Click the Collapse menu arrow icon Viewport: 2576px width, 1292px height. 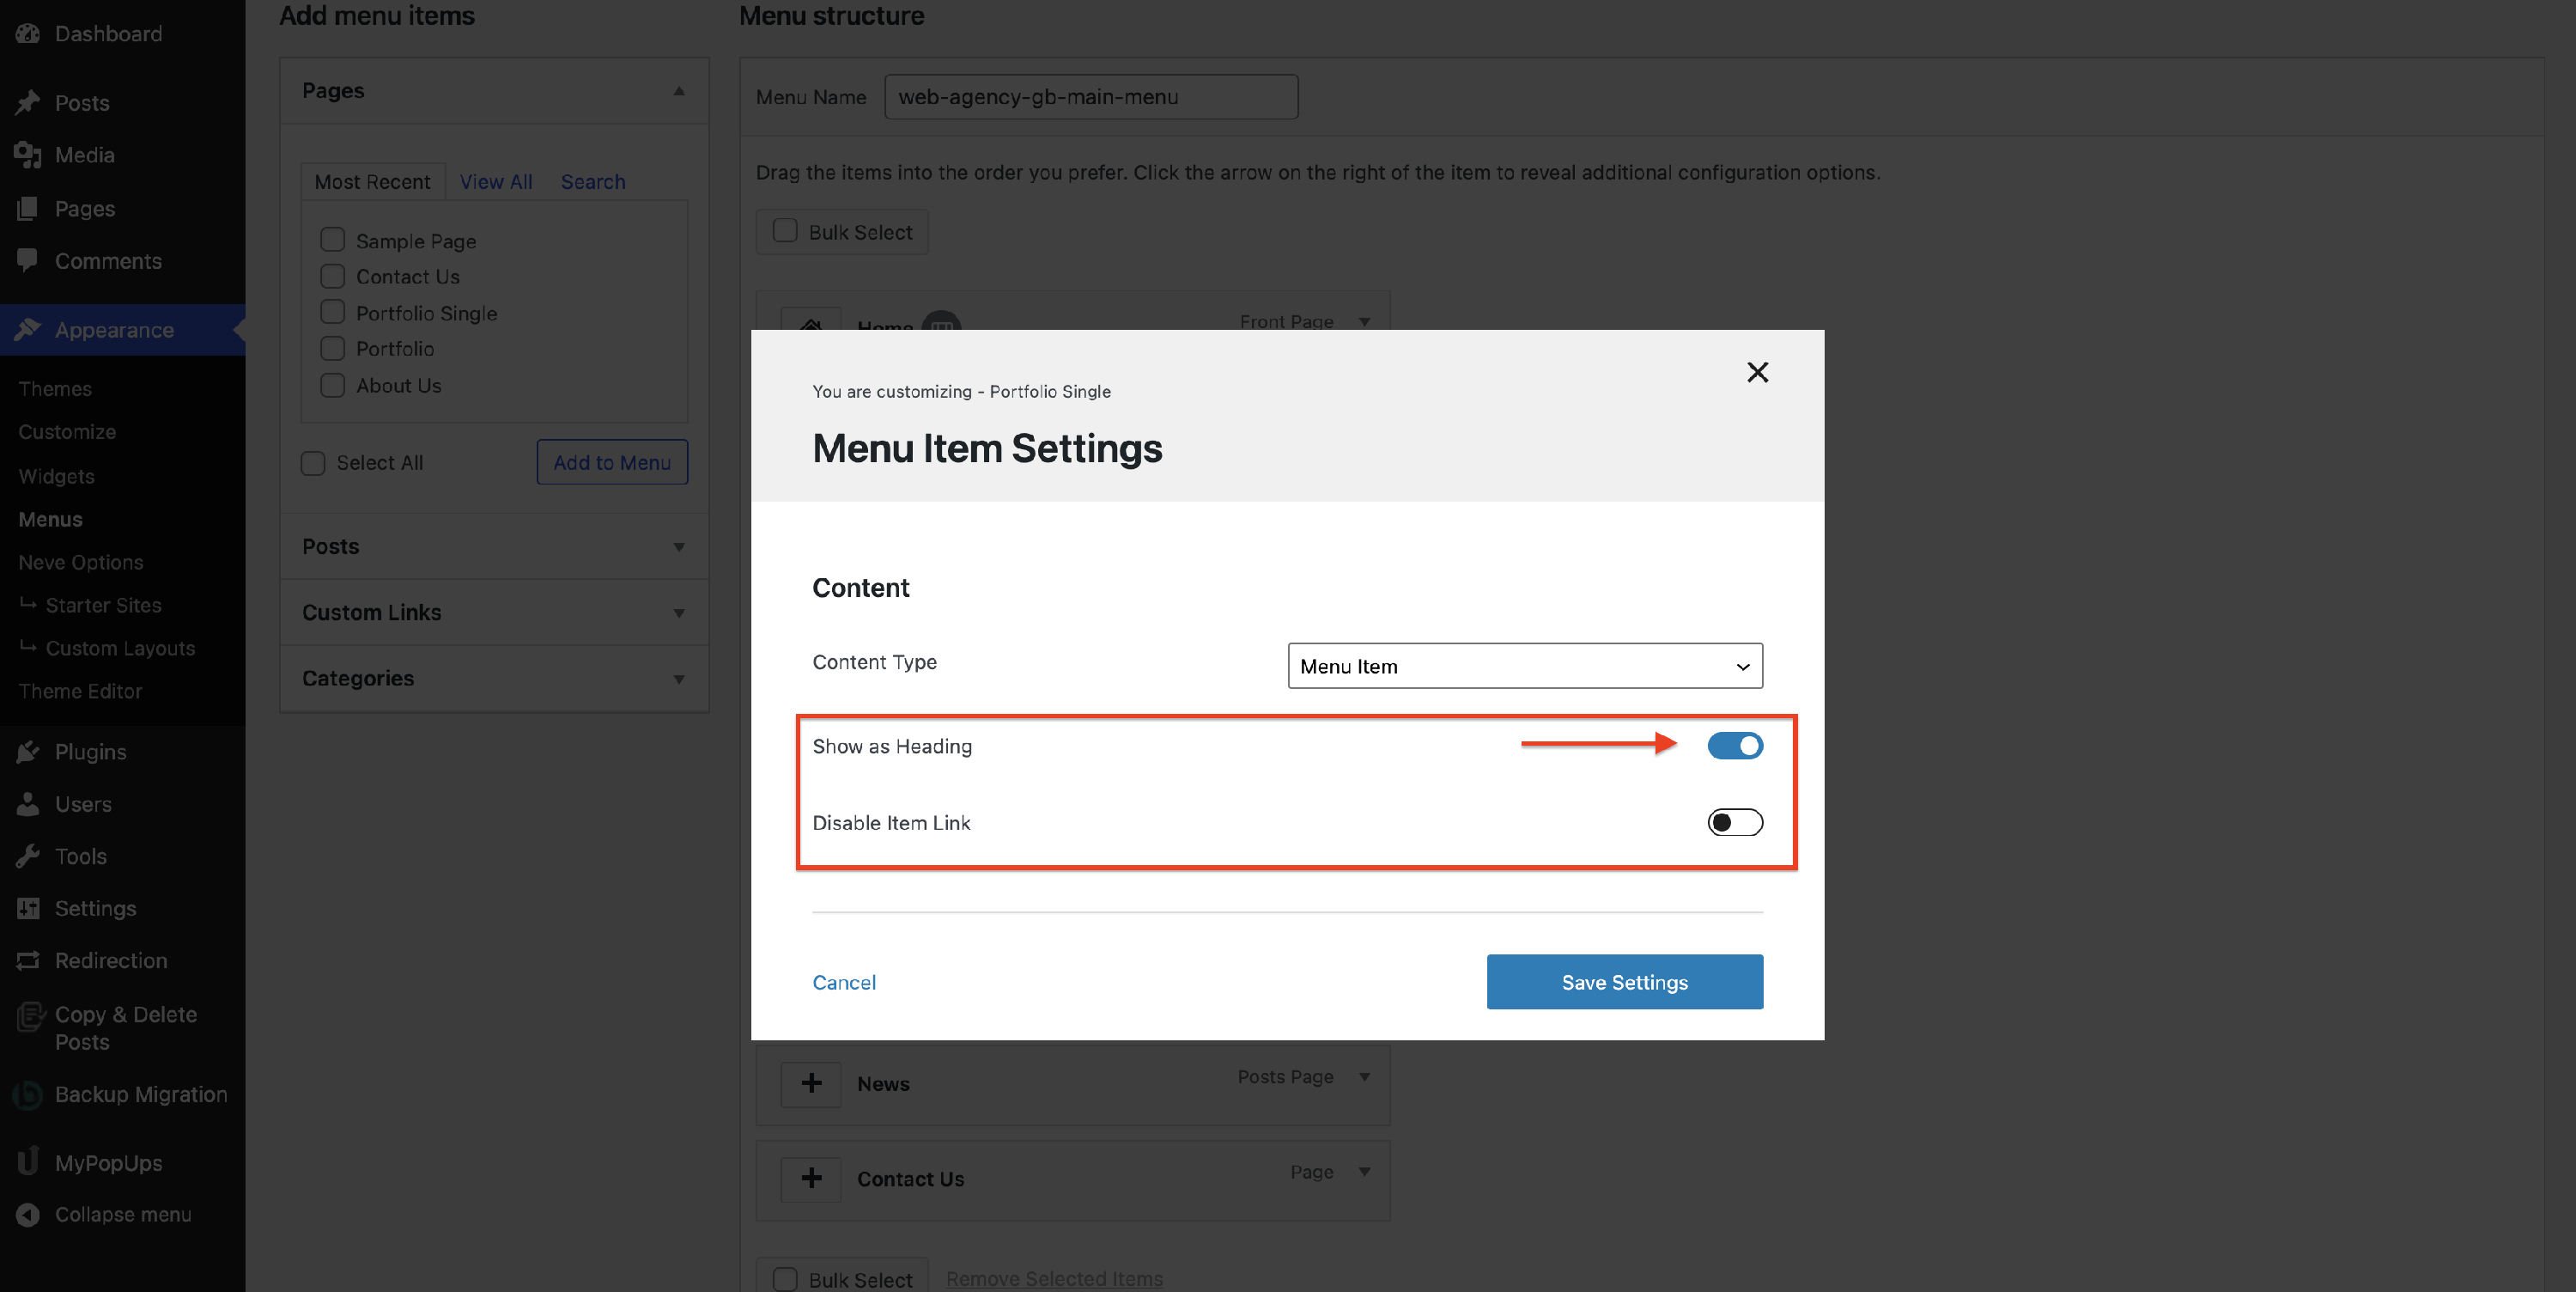coord(28,1214)
